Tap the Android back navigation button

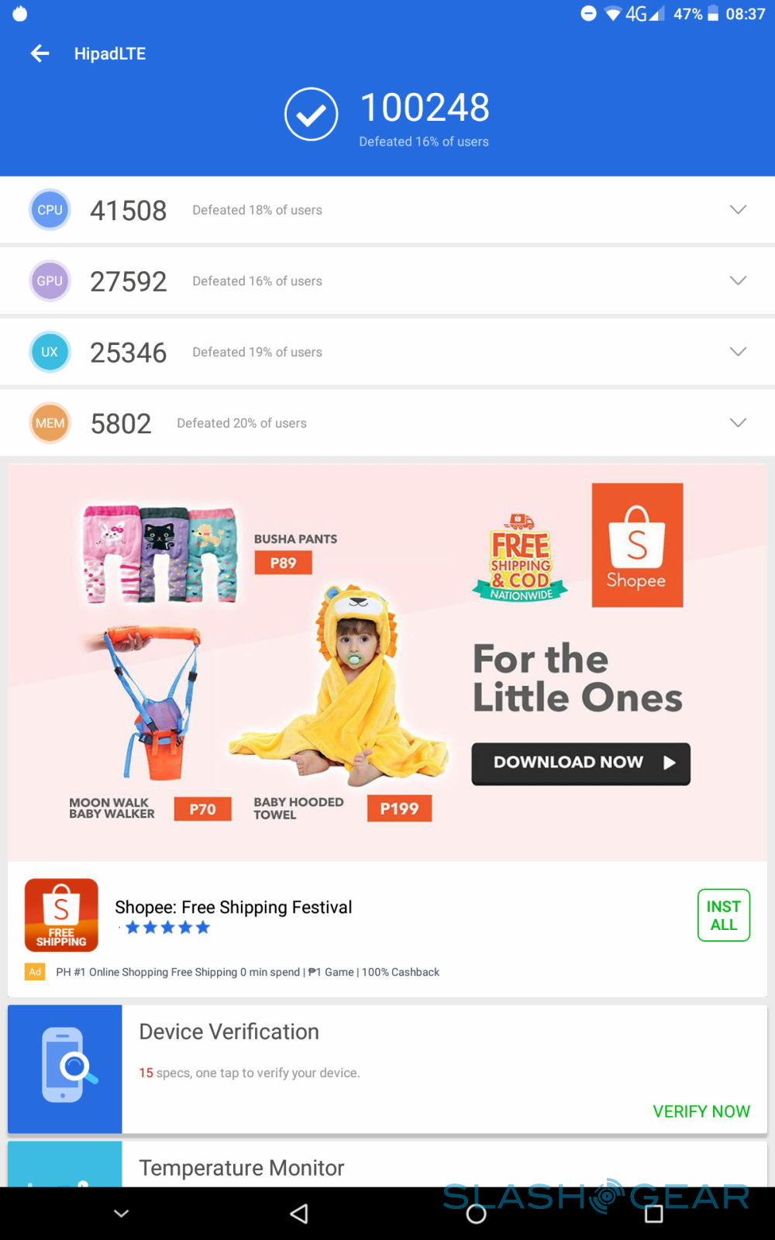tap(299, 1214)
